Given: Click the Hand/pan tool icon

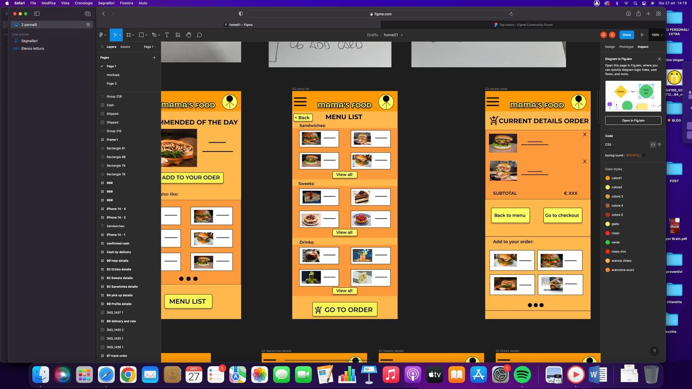Looking at the screenshot, I should pos(189,35).
